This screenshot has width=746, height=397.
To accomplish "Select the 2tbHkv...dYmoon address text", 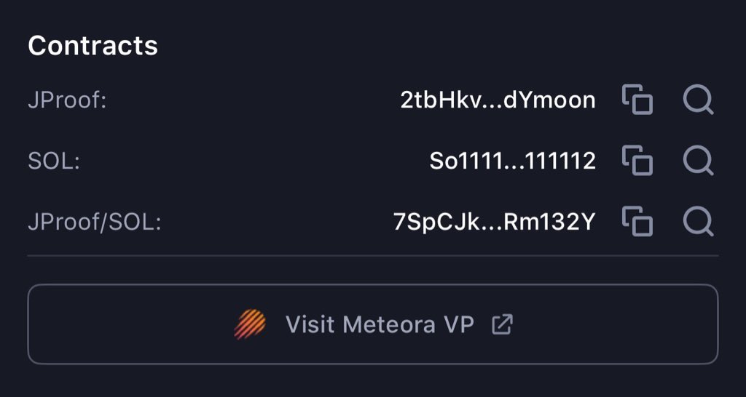I will coord(498,100).
